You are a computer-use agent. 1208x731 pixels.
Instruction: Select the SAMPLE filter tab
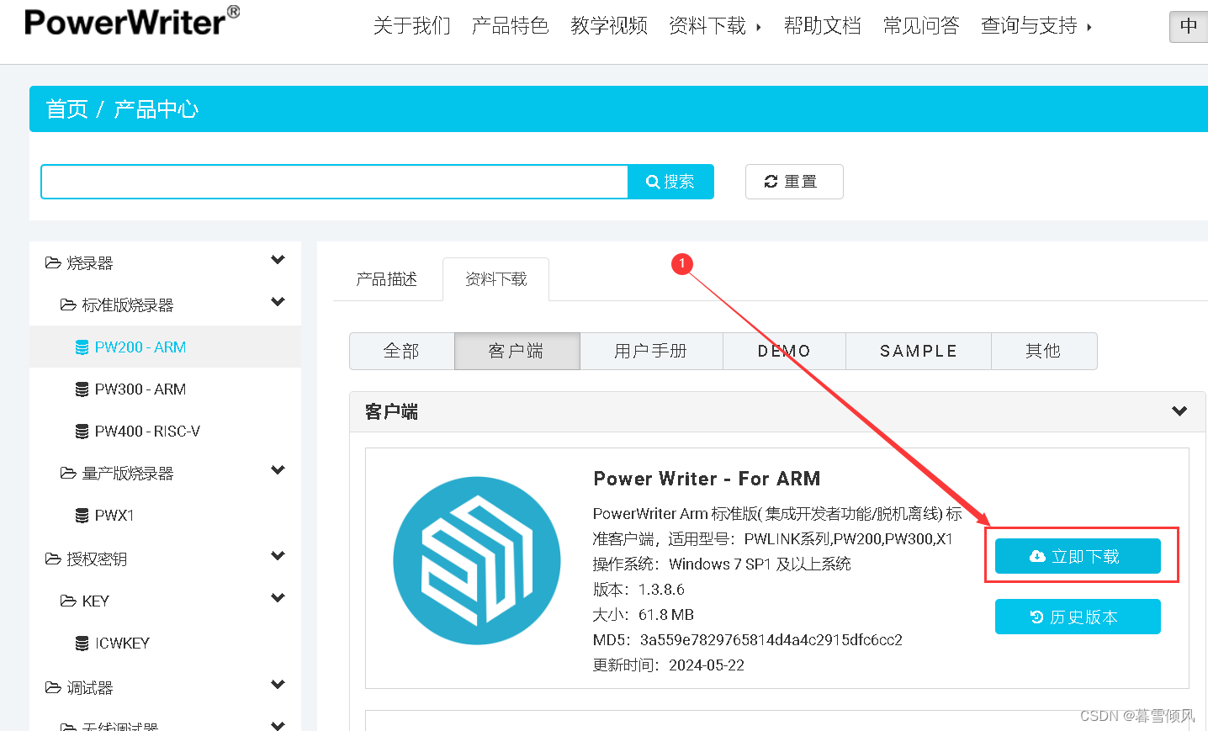point(919,351)
